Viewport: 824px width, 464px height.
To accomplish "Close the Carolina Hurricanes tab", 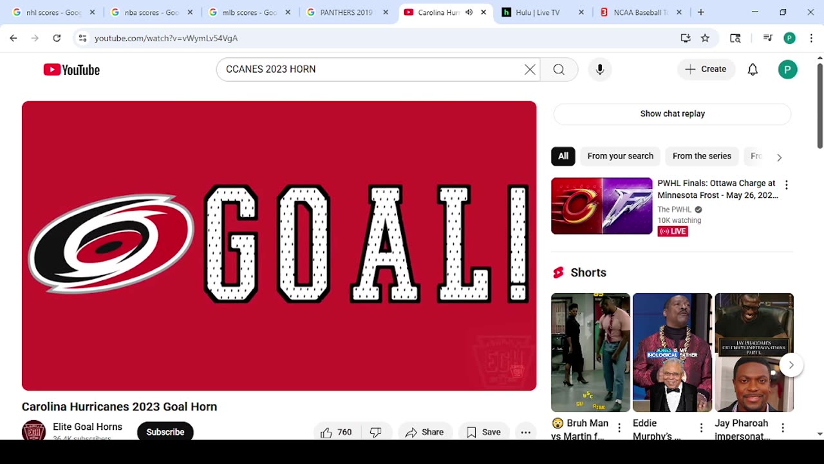I will (x=483, y=12).
